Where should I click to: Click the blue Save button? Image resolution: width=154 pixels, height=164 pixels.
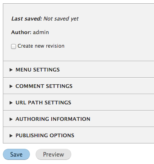tap(16, 155)
